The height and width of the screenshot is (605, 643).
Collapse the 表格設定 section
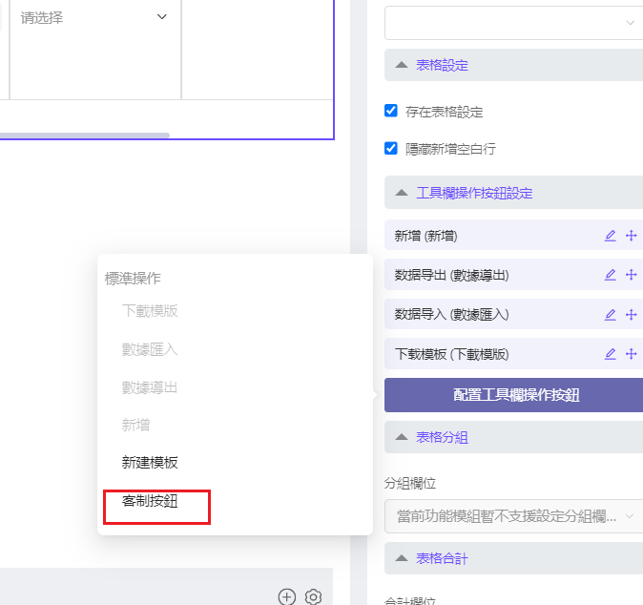pyautogui.click(x=514, y=65)
